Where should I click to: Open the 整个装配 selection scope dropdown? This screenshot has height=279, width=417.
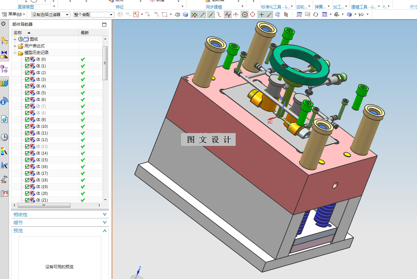click(94, 14)
